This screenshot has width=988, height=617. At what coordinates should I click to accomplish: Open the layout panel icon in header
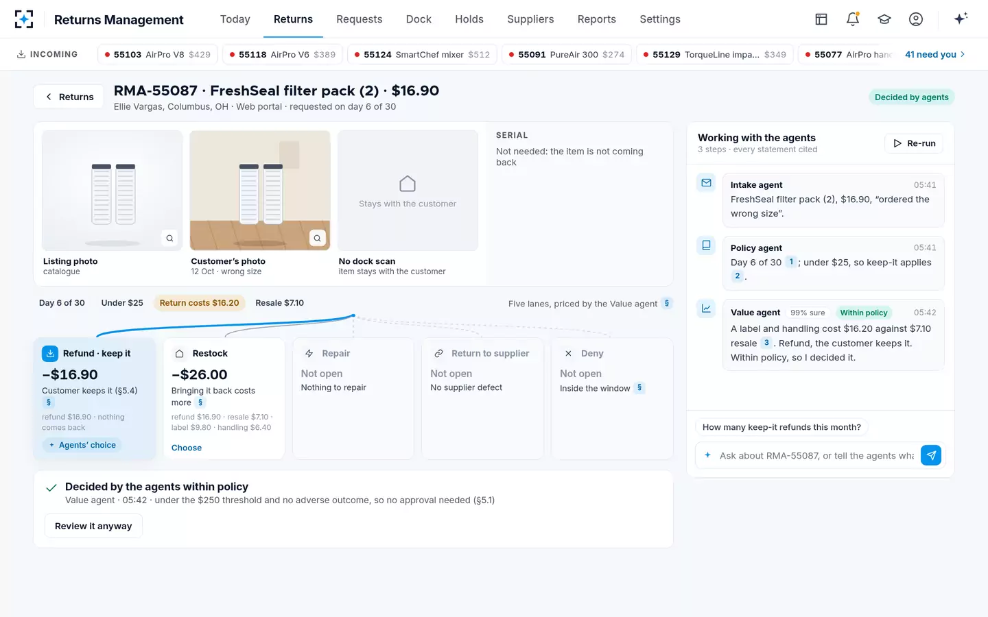pos(821,19)
